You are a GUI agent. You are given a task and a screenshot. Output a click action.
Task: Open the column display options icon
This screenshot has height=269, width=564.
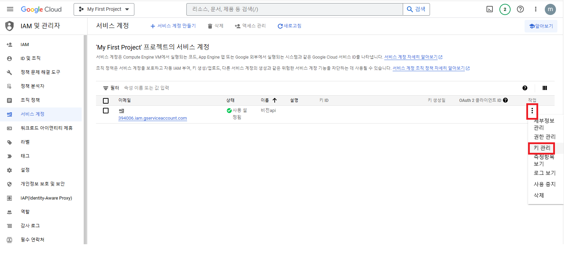(544, 88)
